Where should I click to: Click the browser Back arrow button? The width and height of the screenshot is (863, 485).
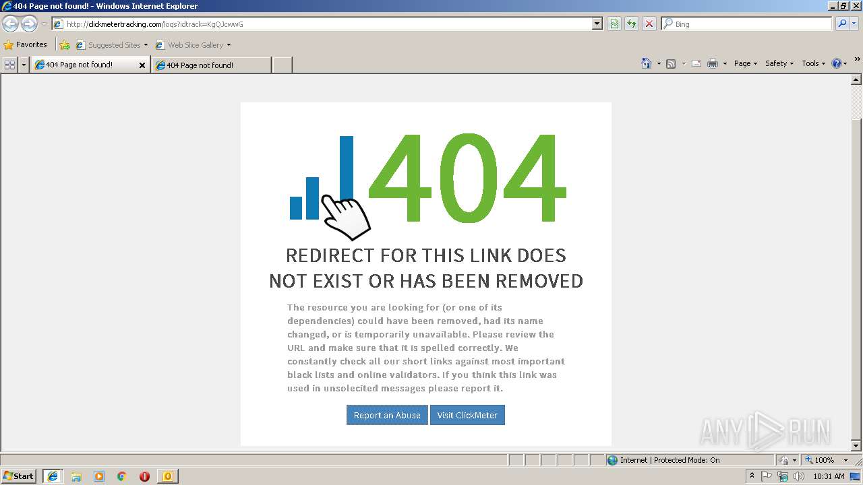(x=10, y=24)
